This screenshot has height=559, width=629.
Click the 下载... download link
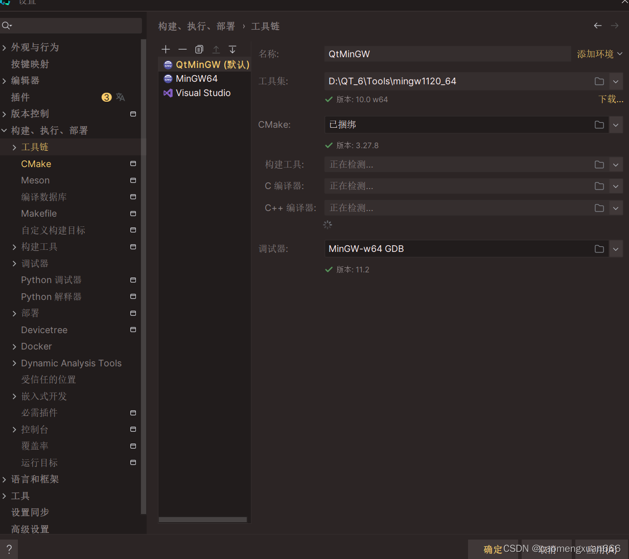(x=611, y=99)
